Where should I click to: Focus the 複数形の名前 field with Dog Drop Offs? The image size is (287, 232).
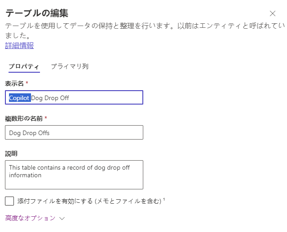pos(74,132)
